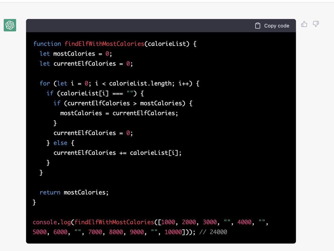Click the 'calorieList.length' expression in loop
The width and height of the screenshot is (334, 251).
(140, 83)
